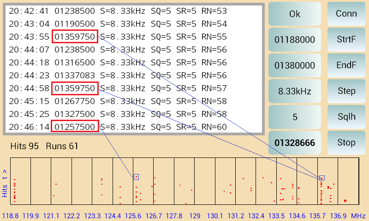Viewport: 369px width, 221px height.
Task: Select the EndF end frequency button
Action: (346, 65)
